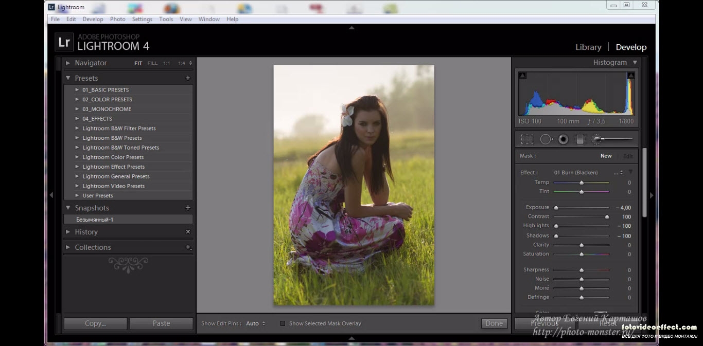Viewport: 703px width, 346px height.
Task: Toggle highlight clipping indicator in histogram
Action: coord(631,76)
